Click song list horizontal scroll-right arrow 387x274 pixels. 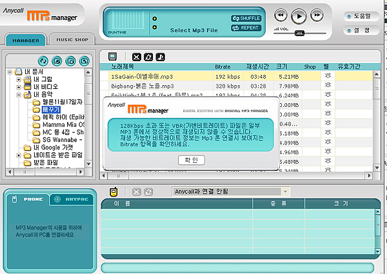pos(369,175)
